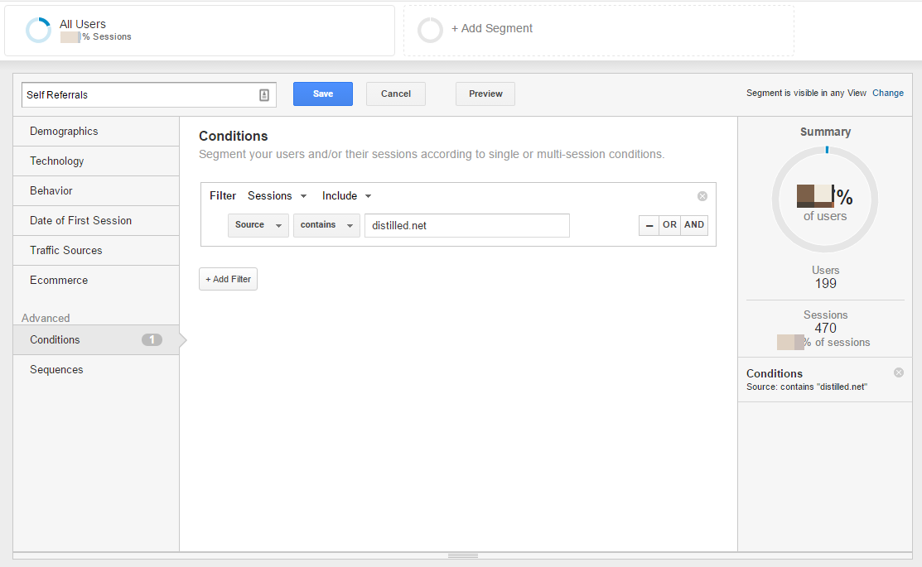This screenshot has height=567, width=922.
Task: Open the Sessions scope dropdown
Action: [x=278, y=196]
